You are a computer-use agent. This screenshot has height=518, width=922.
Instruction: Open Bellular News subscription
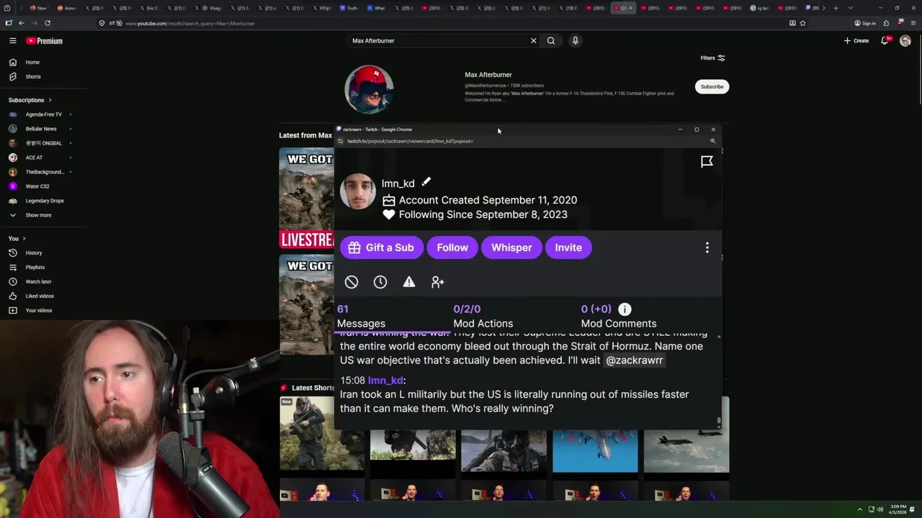tap(40, 129)
